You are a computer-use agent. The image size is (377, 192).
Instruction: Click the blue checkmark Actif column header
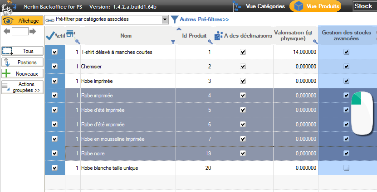click(x=51, y=35)
